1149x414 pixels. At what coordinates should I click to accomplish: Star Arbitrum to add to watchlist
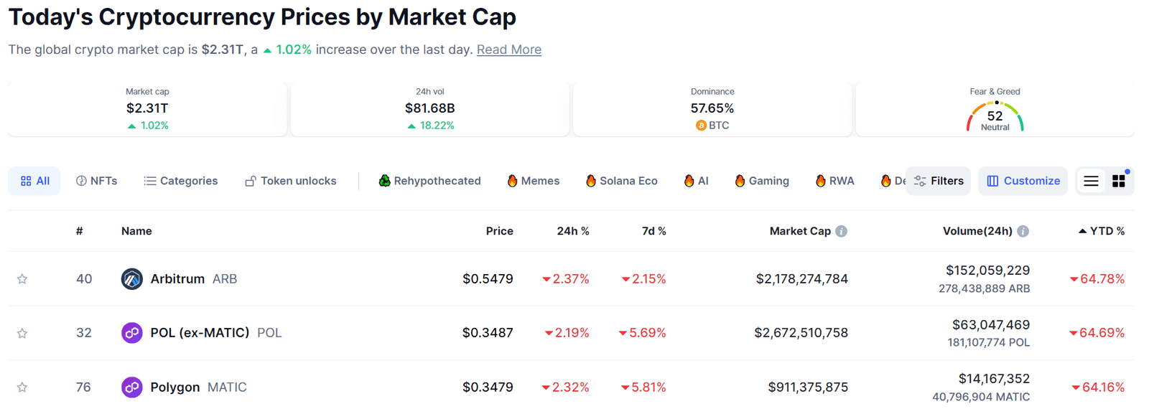22,278
